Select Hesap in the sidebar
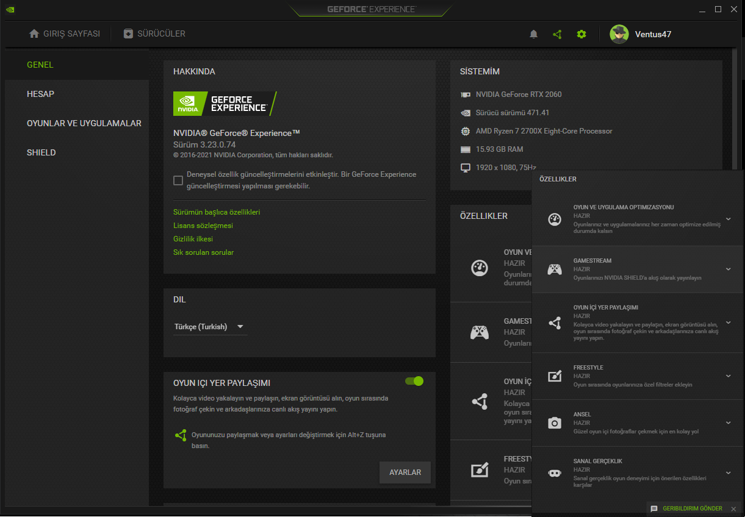Viewport: 745px width, 517px height. point(77,94)
